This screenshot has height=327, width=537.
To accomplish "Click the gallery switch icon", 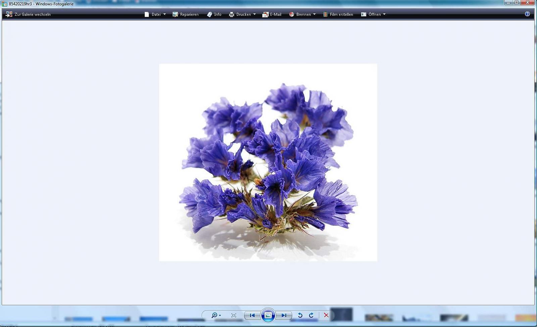I will 9,14.
